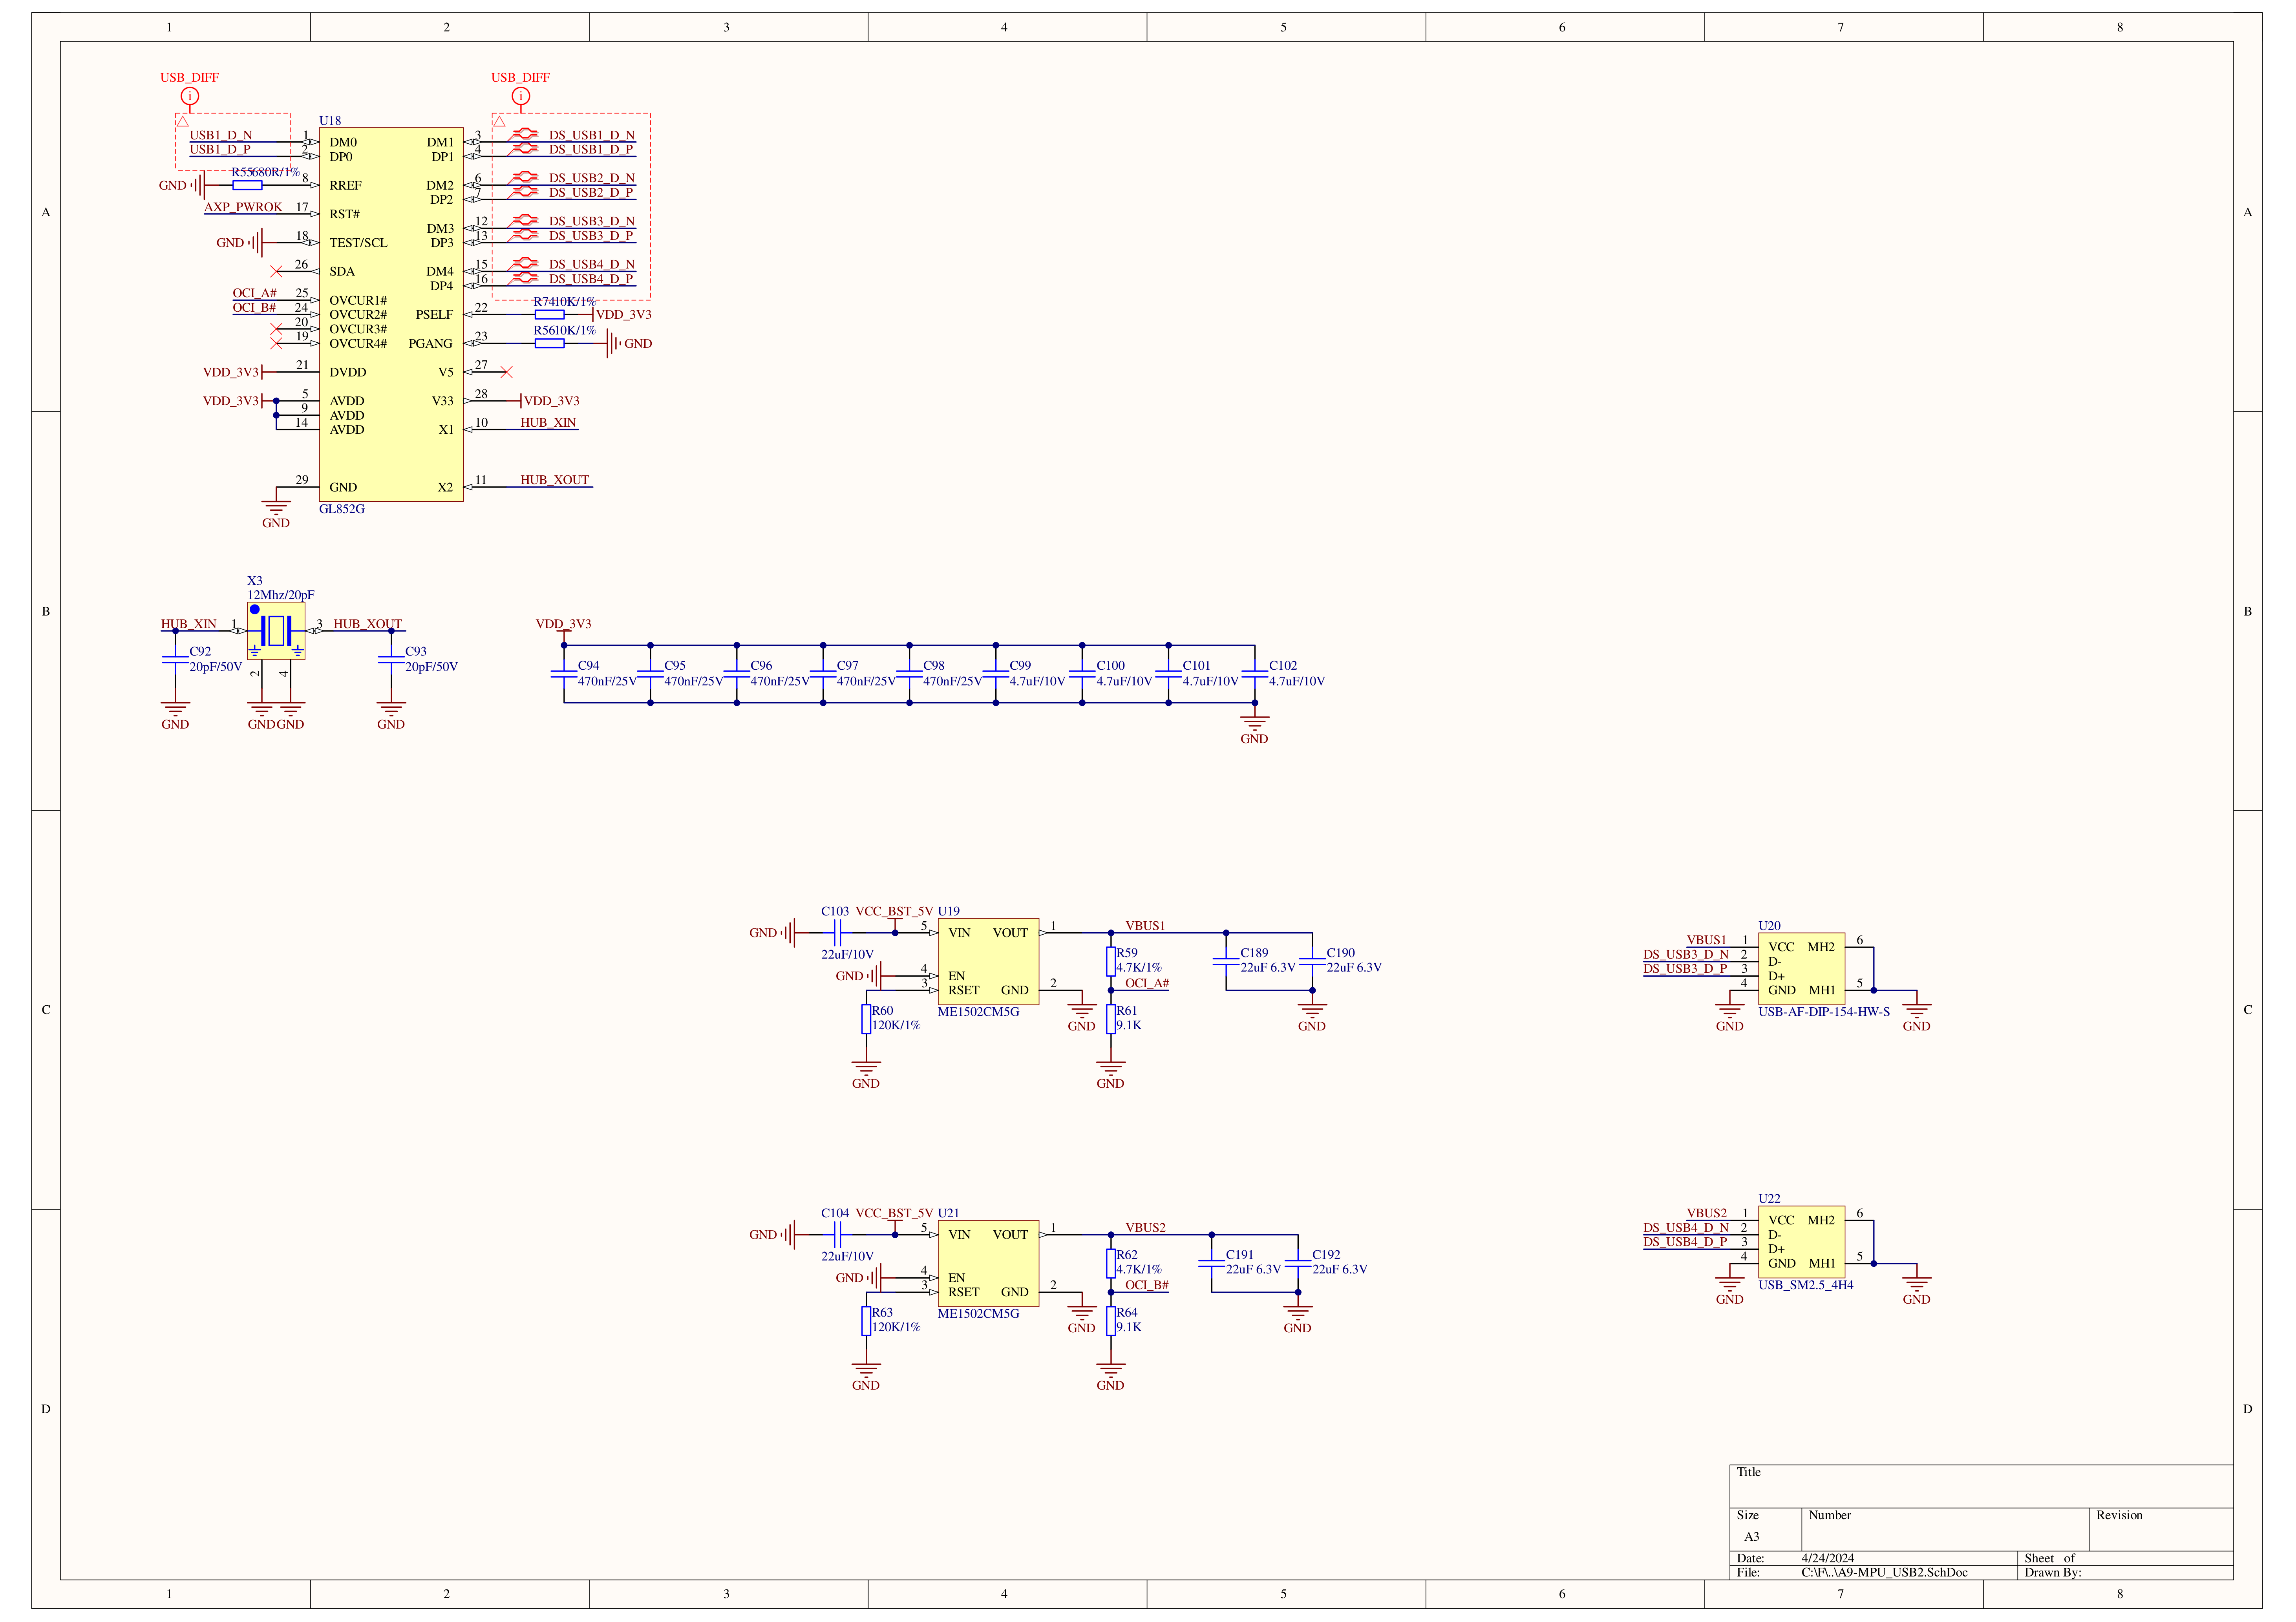Screen dimensions: 2296x1622
Task: Click the C99 capacitor designator
Action: [x=1020, y=666]
